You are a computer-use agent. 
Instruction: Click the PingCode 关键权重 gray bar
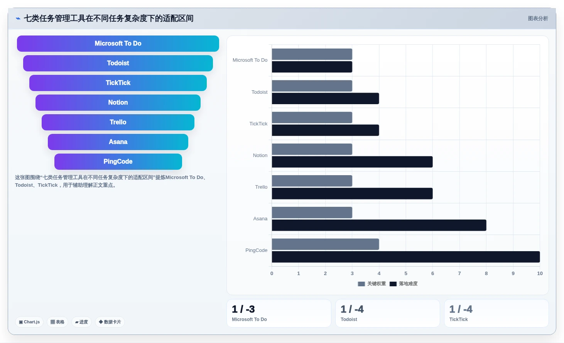tap(326, 244)
